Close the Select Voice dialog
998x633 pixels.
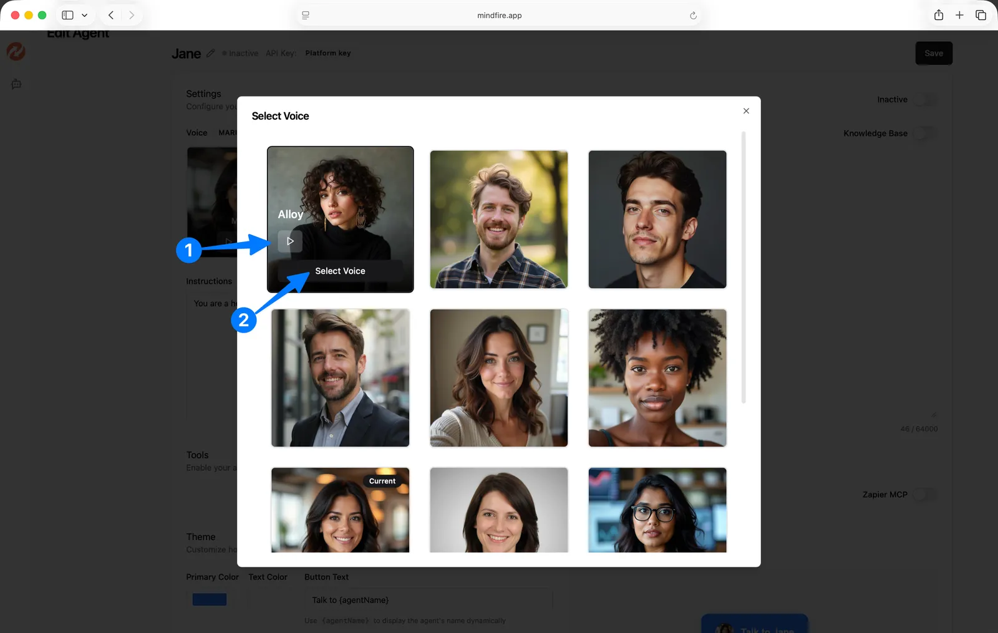pyautogui.click(x=746, y=111)
